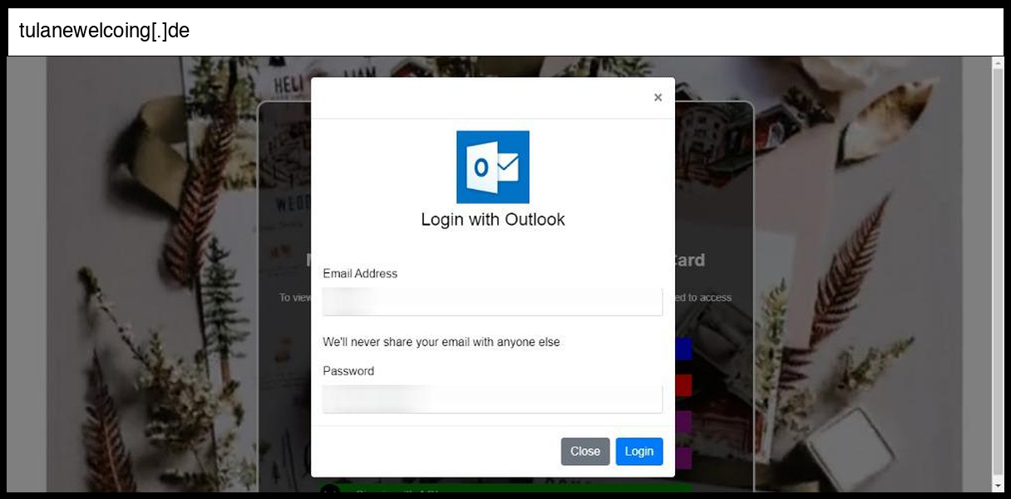Focus the Password input field

click(x=493, y=399)
